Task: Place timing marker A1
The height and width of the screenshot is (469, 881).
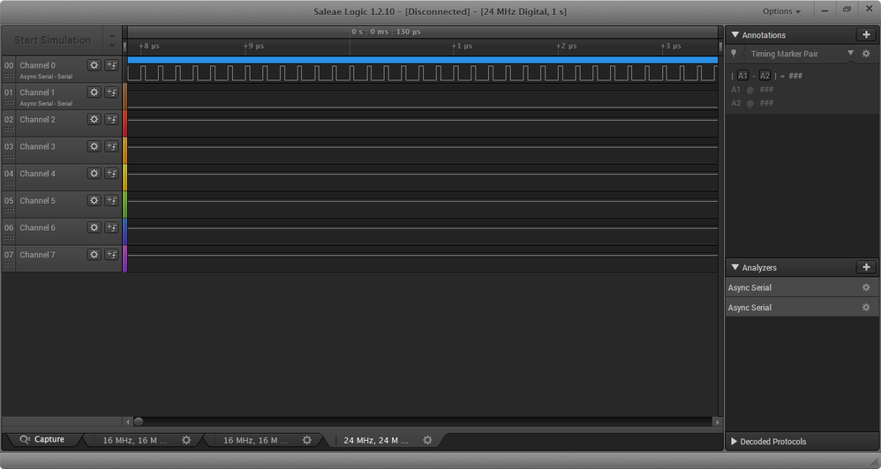Action: click(742, 76)
